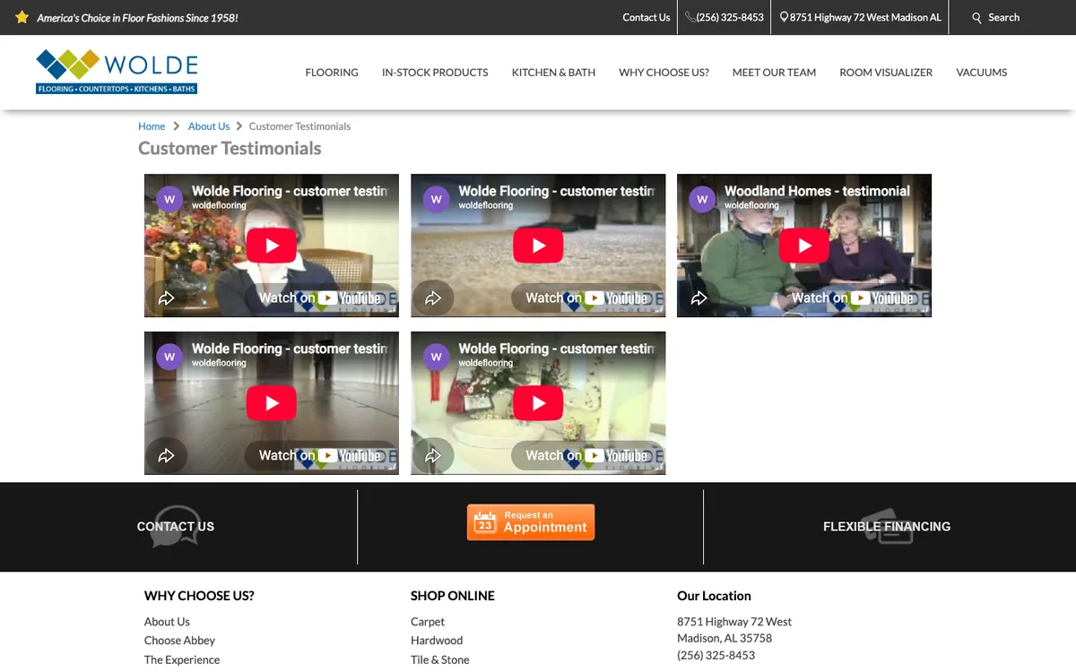Open the ROOM VISUALIZER page

pos(886,73)
